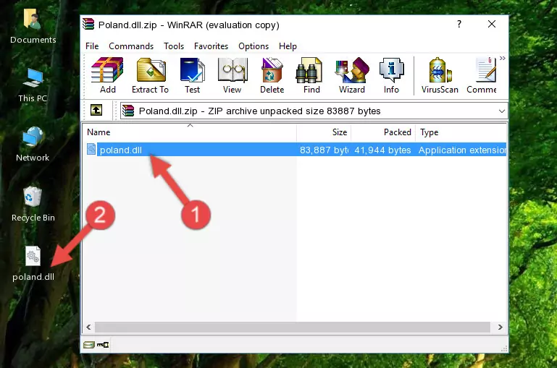The height and width of the screenshot is (368, 557).
Task: Click the horizontal scrollbar left arrow
Action: (89, 327)
